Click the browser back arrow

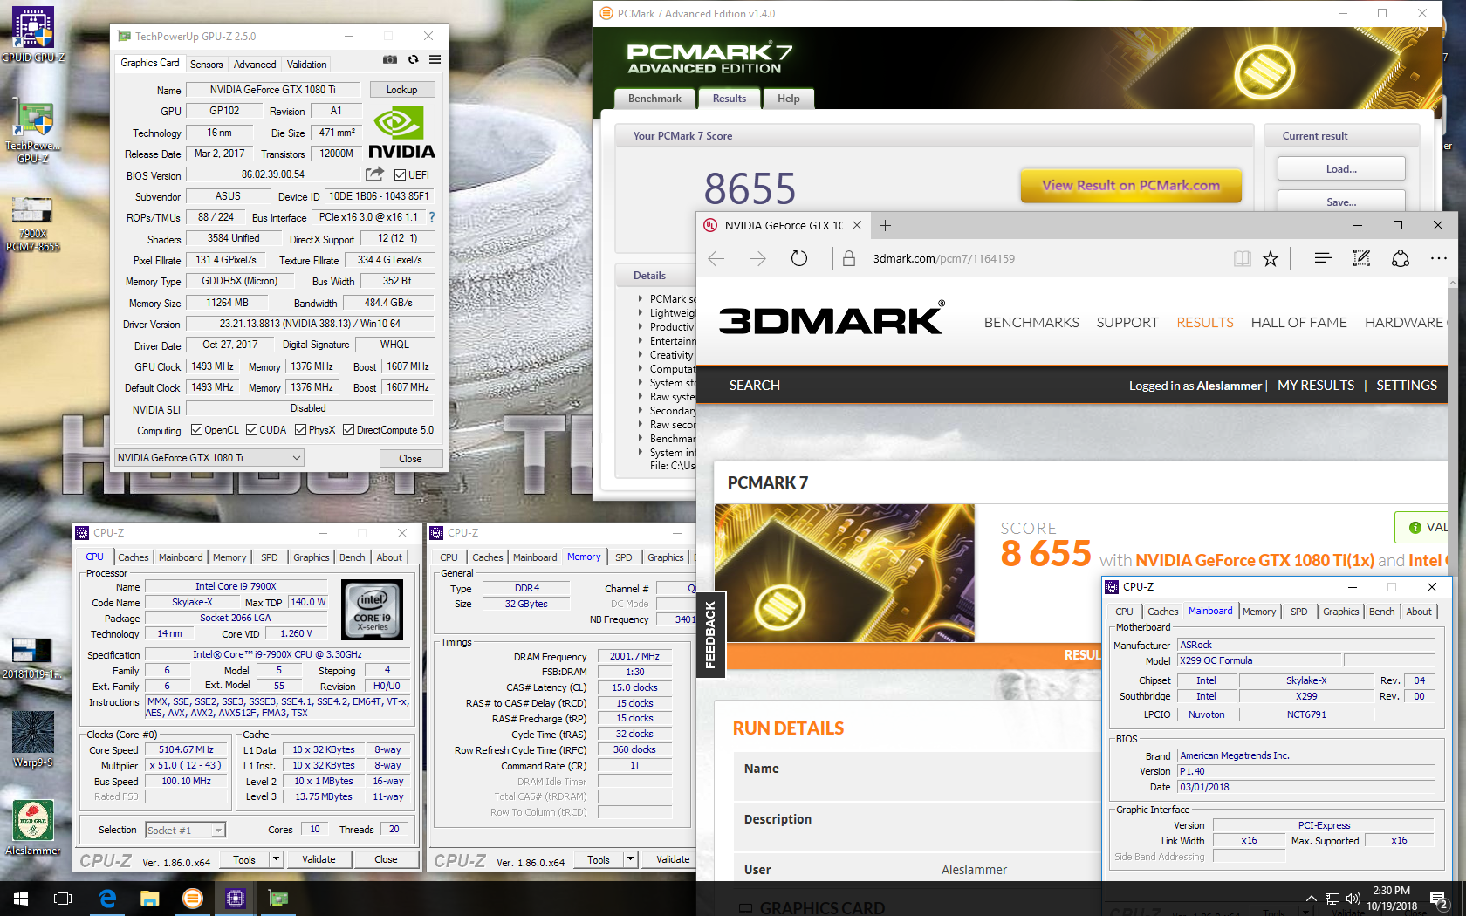pos(716,258)
